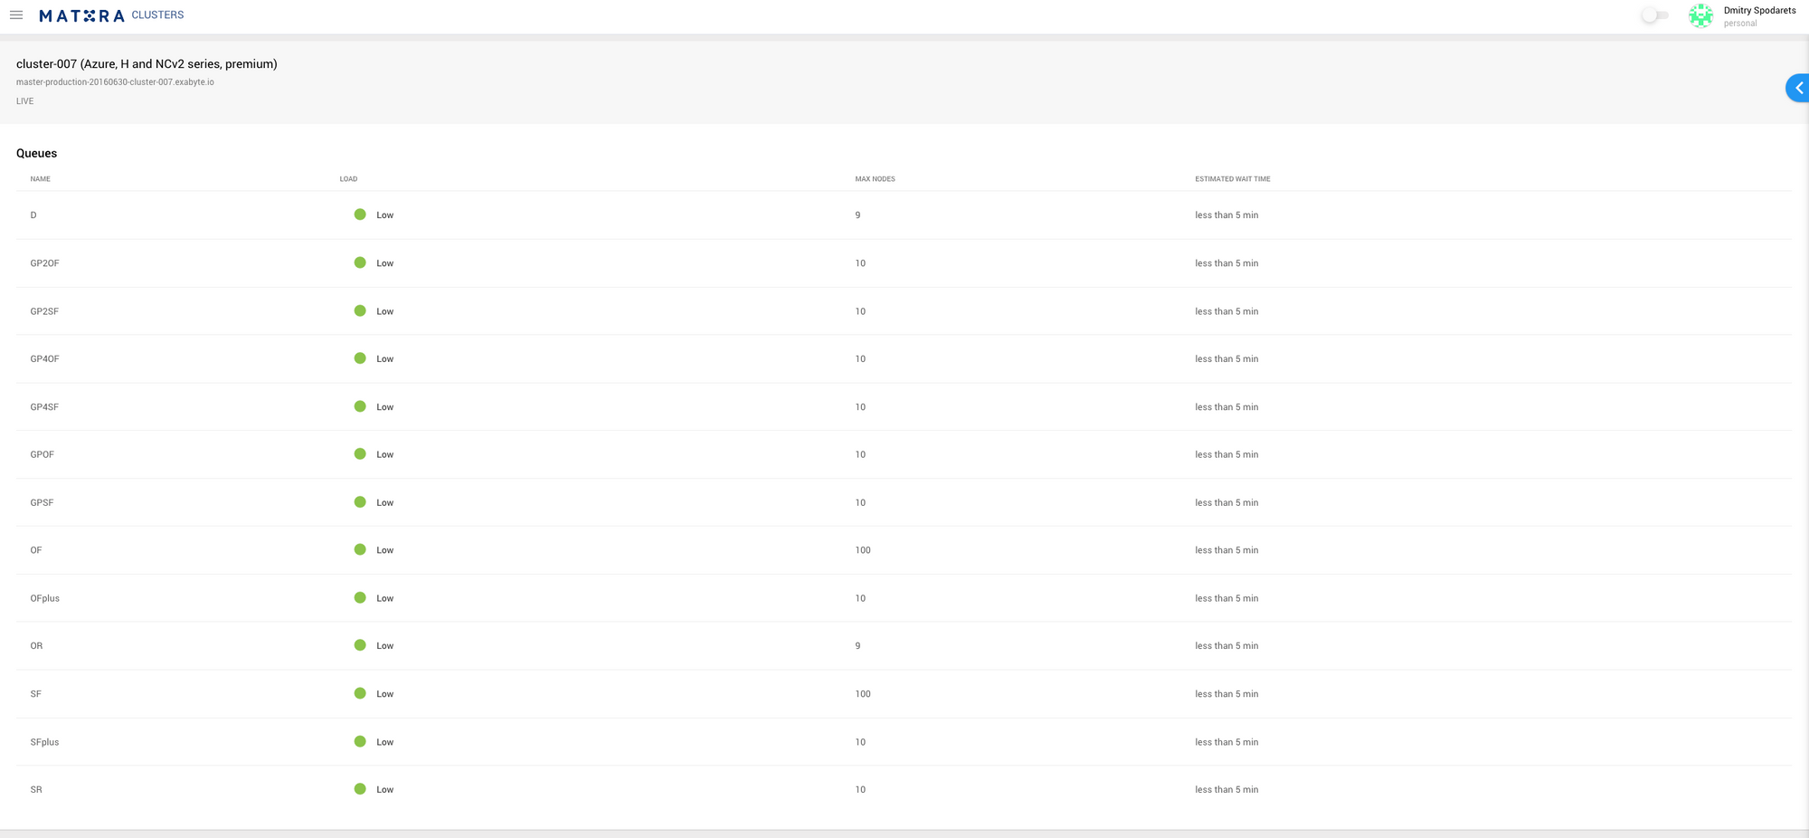Click the NAME column header
The image size is (1809, 838).
[41, 179]
